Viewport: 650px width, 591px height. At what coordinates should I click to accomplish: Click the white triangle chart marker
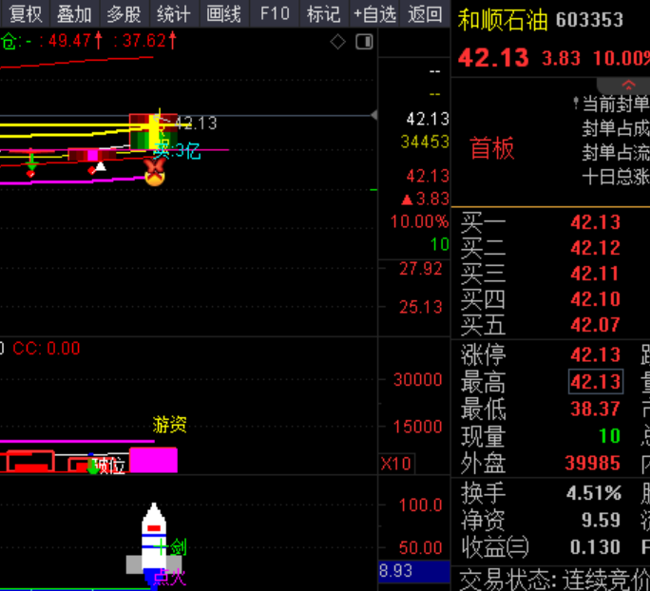coord(101,166)
